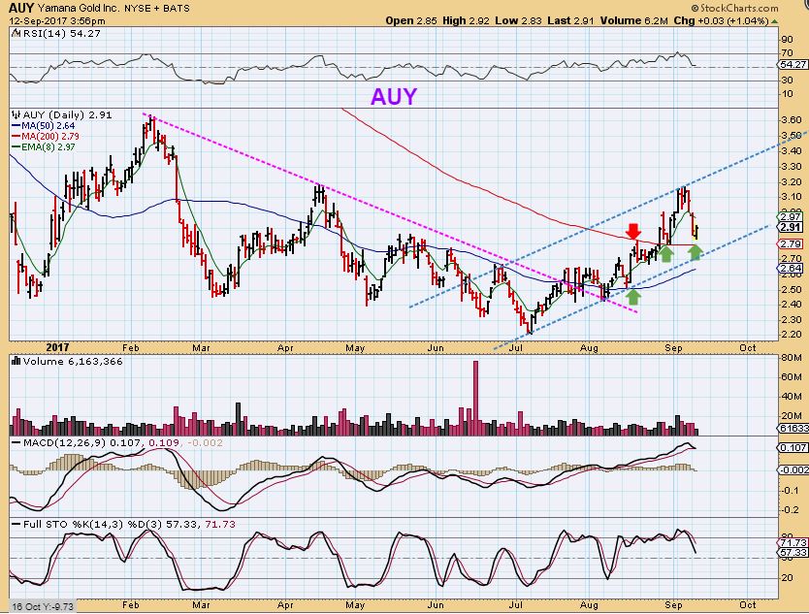The height and width of the screenshot is (614, 809).
Task: Click the 0.107 tag on the MACD axis
Action: (793, 448)
